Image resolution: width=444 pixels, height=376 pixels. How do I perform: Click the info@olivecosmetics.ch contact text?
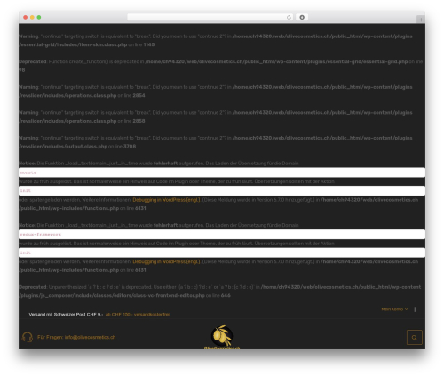point(90,337)
